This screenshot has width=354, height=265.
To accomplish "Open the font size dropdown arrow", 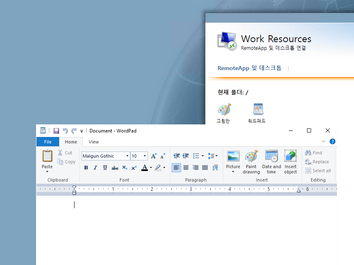I will click(145, 156).
